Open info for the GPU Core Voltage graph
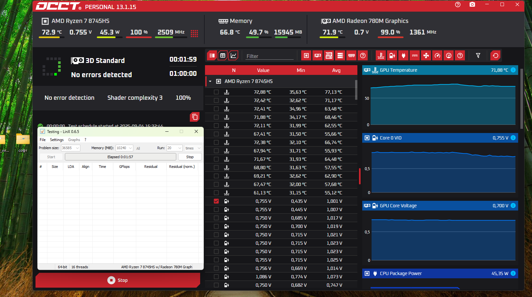The width and height of the screenshot is (532, 297). coord(513,206)
